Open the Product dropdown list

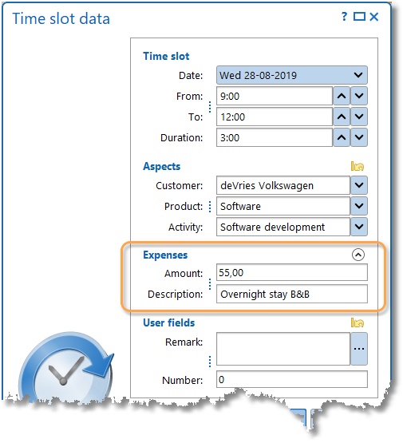[359, 206]
